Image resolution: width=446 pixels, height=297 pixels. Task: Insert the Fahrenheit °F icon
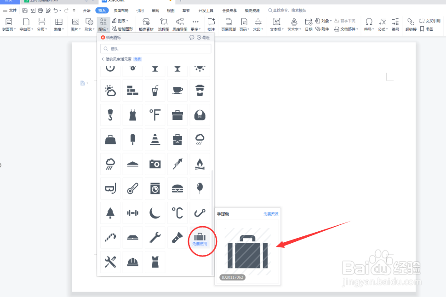[x=155, y=115]
